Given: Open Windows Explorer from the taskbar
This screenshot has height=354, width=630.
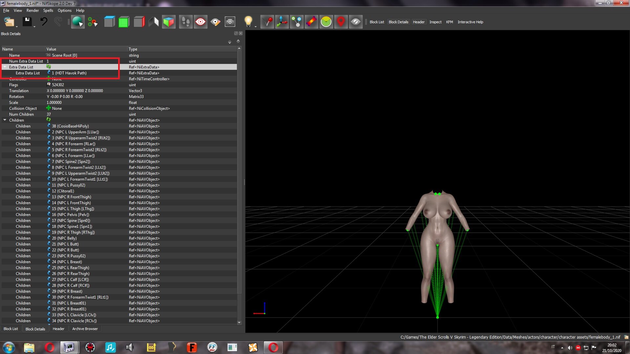Looking at the screenshot, I should click(x=29, y=347).
